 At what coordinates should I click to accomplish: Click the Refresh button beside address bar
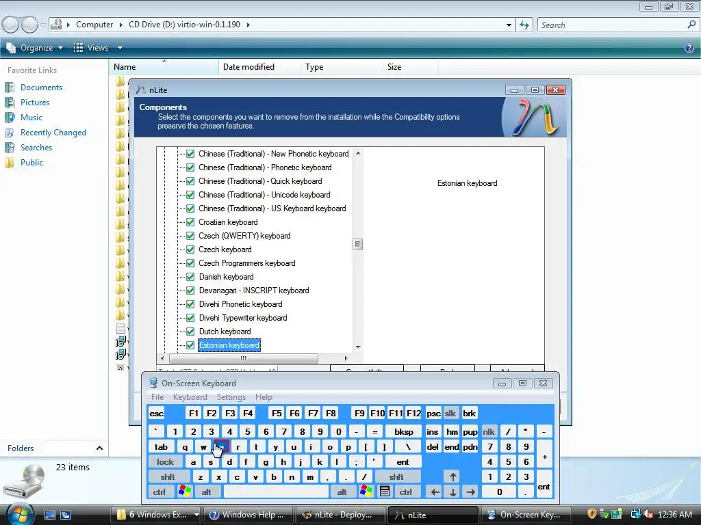524,25
